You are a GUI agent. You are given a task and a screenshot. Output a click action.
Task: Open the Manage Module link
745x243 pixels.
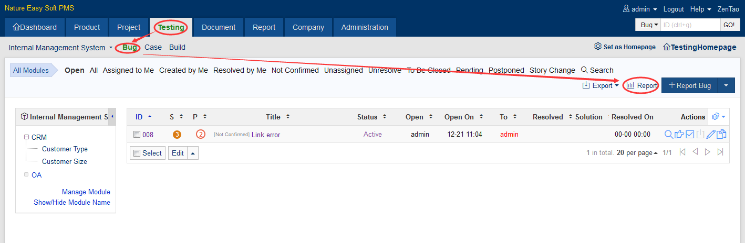pyautogui.click(x=86, y=192)
